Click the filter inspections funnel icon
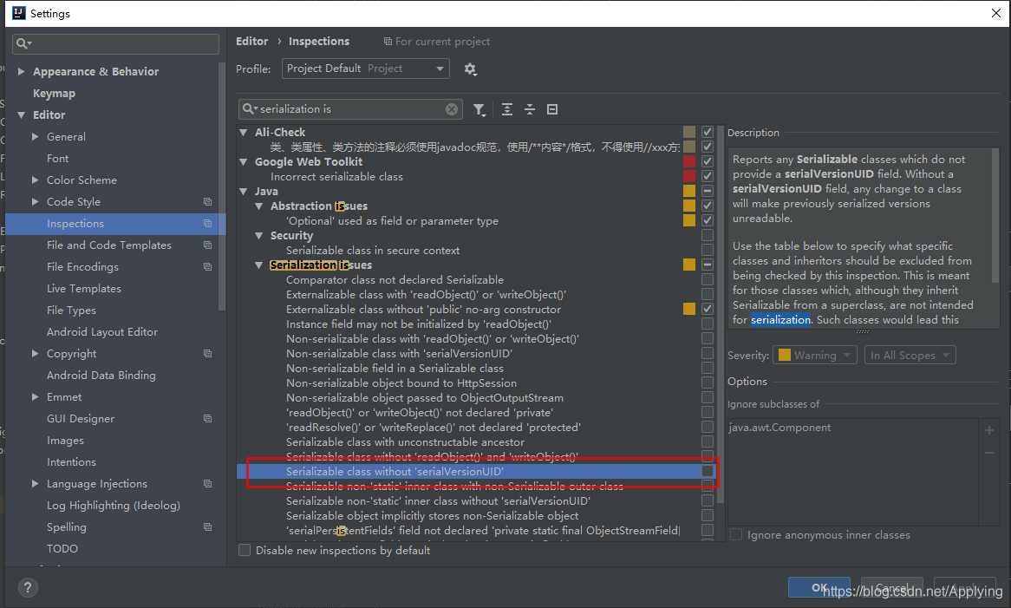Image resolution: width=1011 pixels, height=608 pixels. point(479,109)
